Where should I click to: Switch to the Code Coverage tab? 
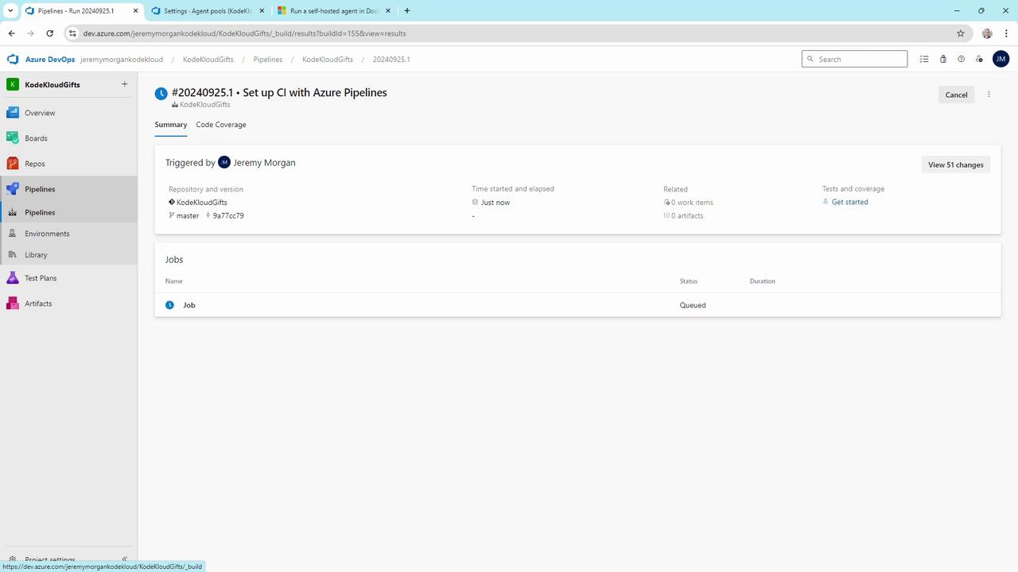point(221,125)
